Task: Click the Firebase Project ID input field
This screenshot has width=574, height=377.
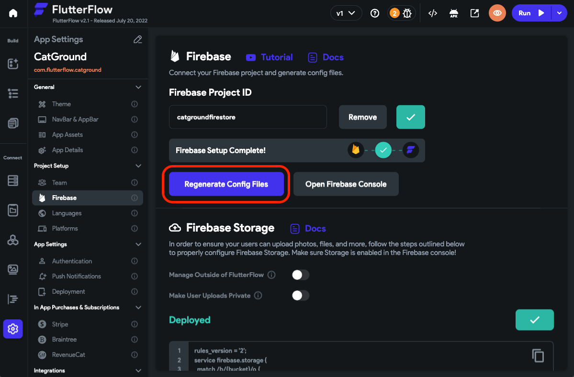Action: pyautogui.click(x=248, y=117)
